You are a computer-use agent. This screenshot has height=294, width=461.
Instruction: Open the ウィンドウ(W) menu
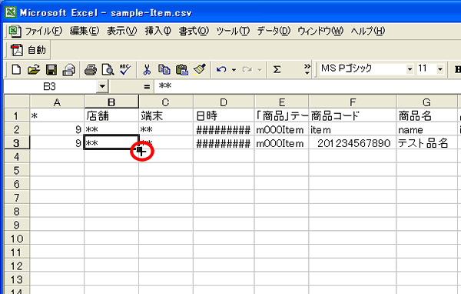(x=320, y=31)
